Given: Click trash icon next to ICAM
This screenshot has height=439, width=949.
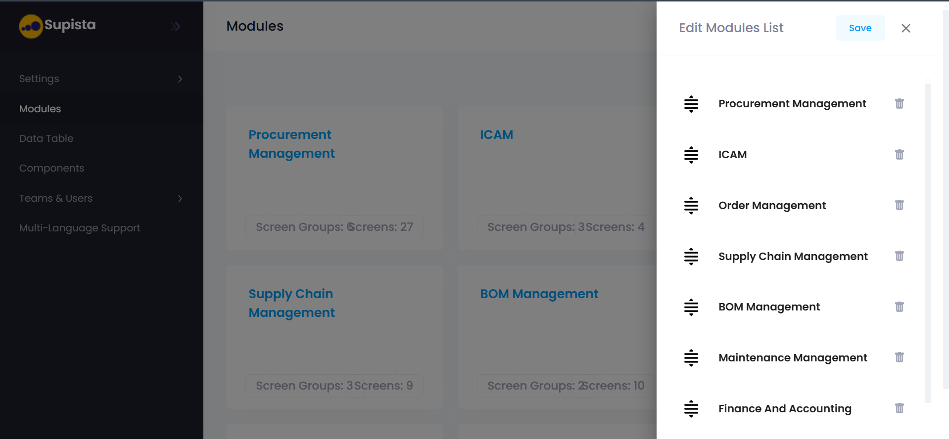Looking at the screenshot, I should click(x=899, y=155).
